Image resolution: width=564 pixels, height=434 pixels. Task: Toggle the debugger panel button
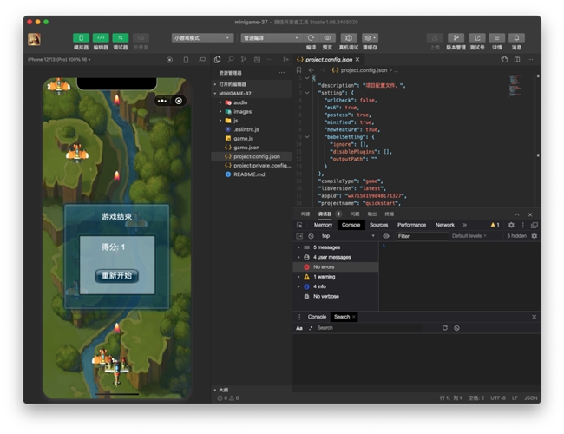(120, 38)
